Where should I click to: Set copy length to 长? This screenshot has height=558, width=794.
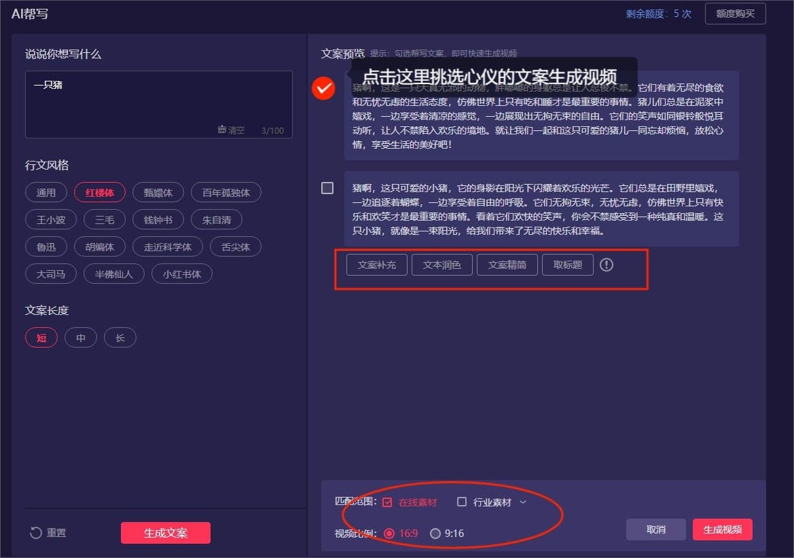(x=120, y=337)
